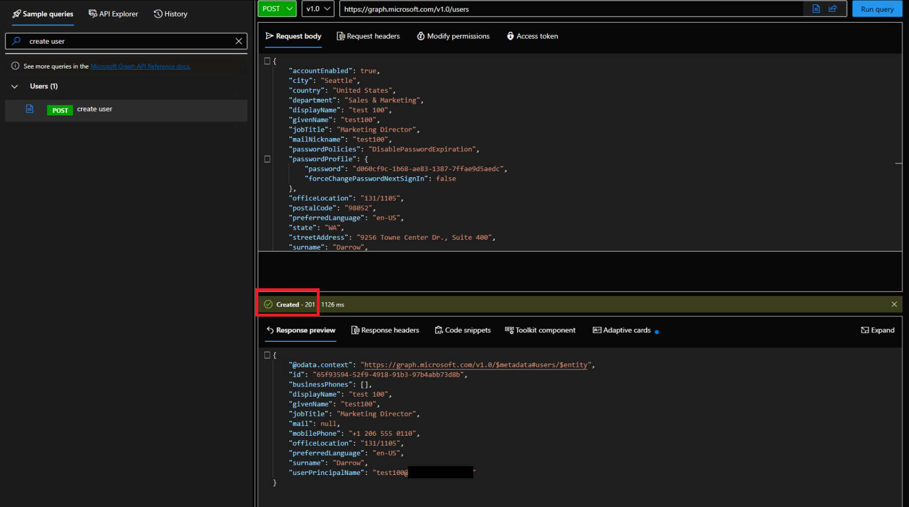Open Code snippets for this query
909x507 pixels.
462,330
